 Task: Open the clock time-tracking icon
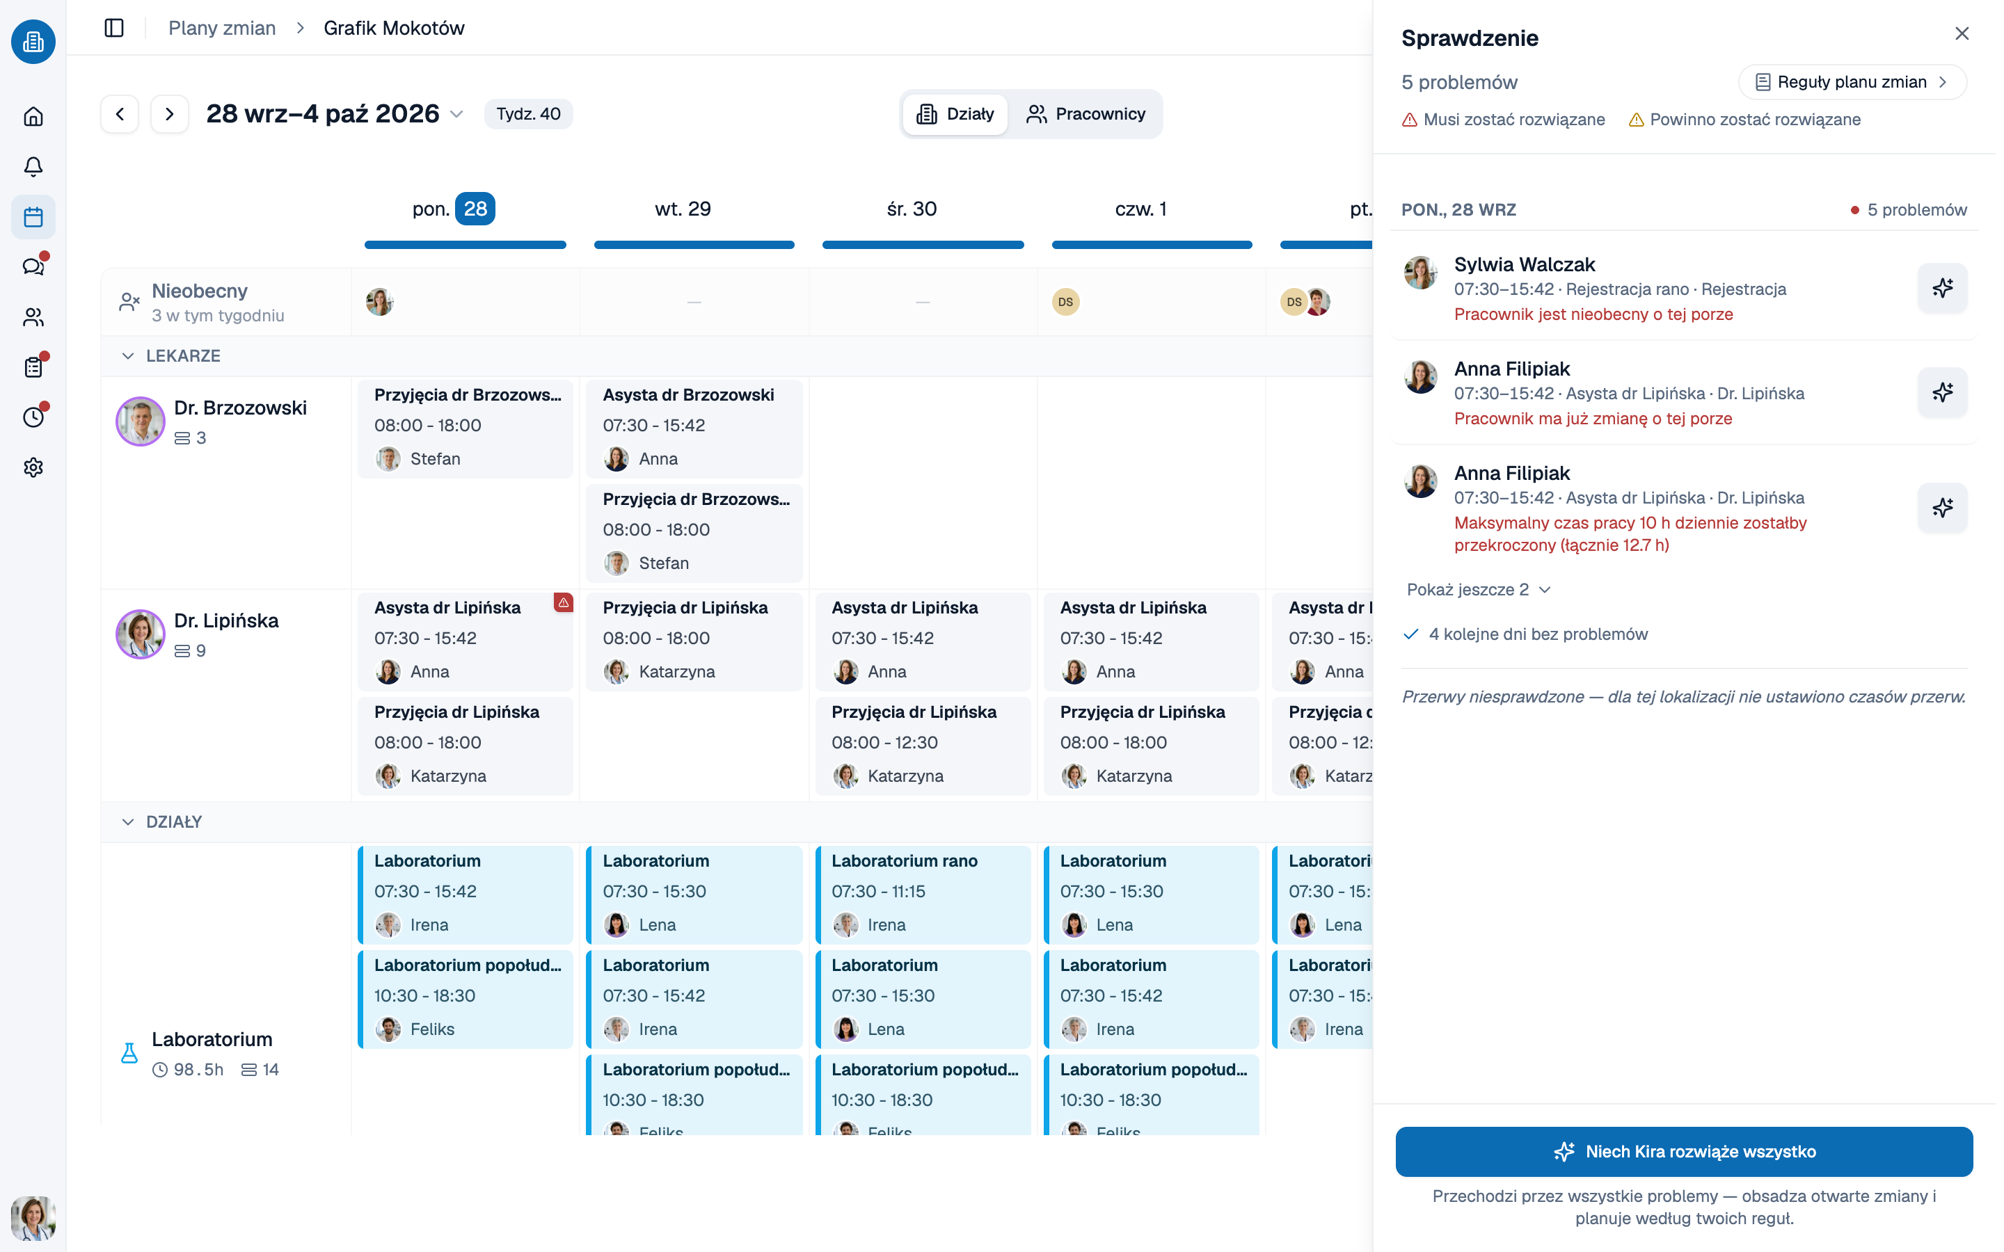[33, 417]
